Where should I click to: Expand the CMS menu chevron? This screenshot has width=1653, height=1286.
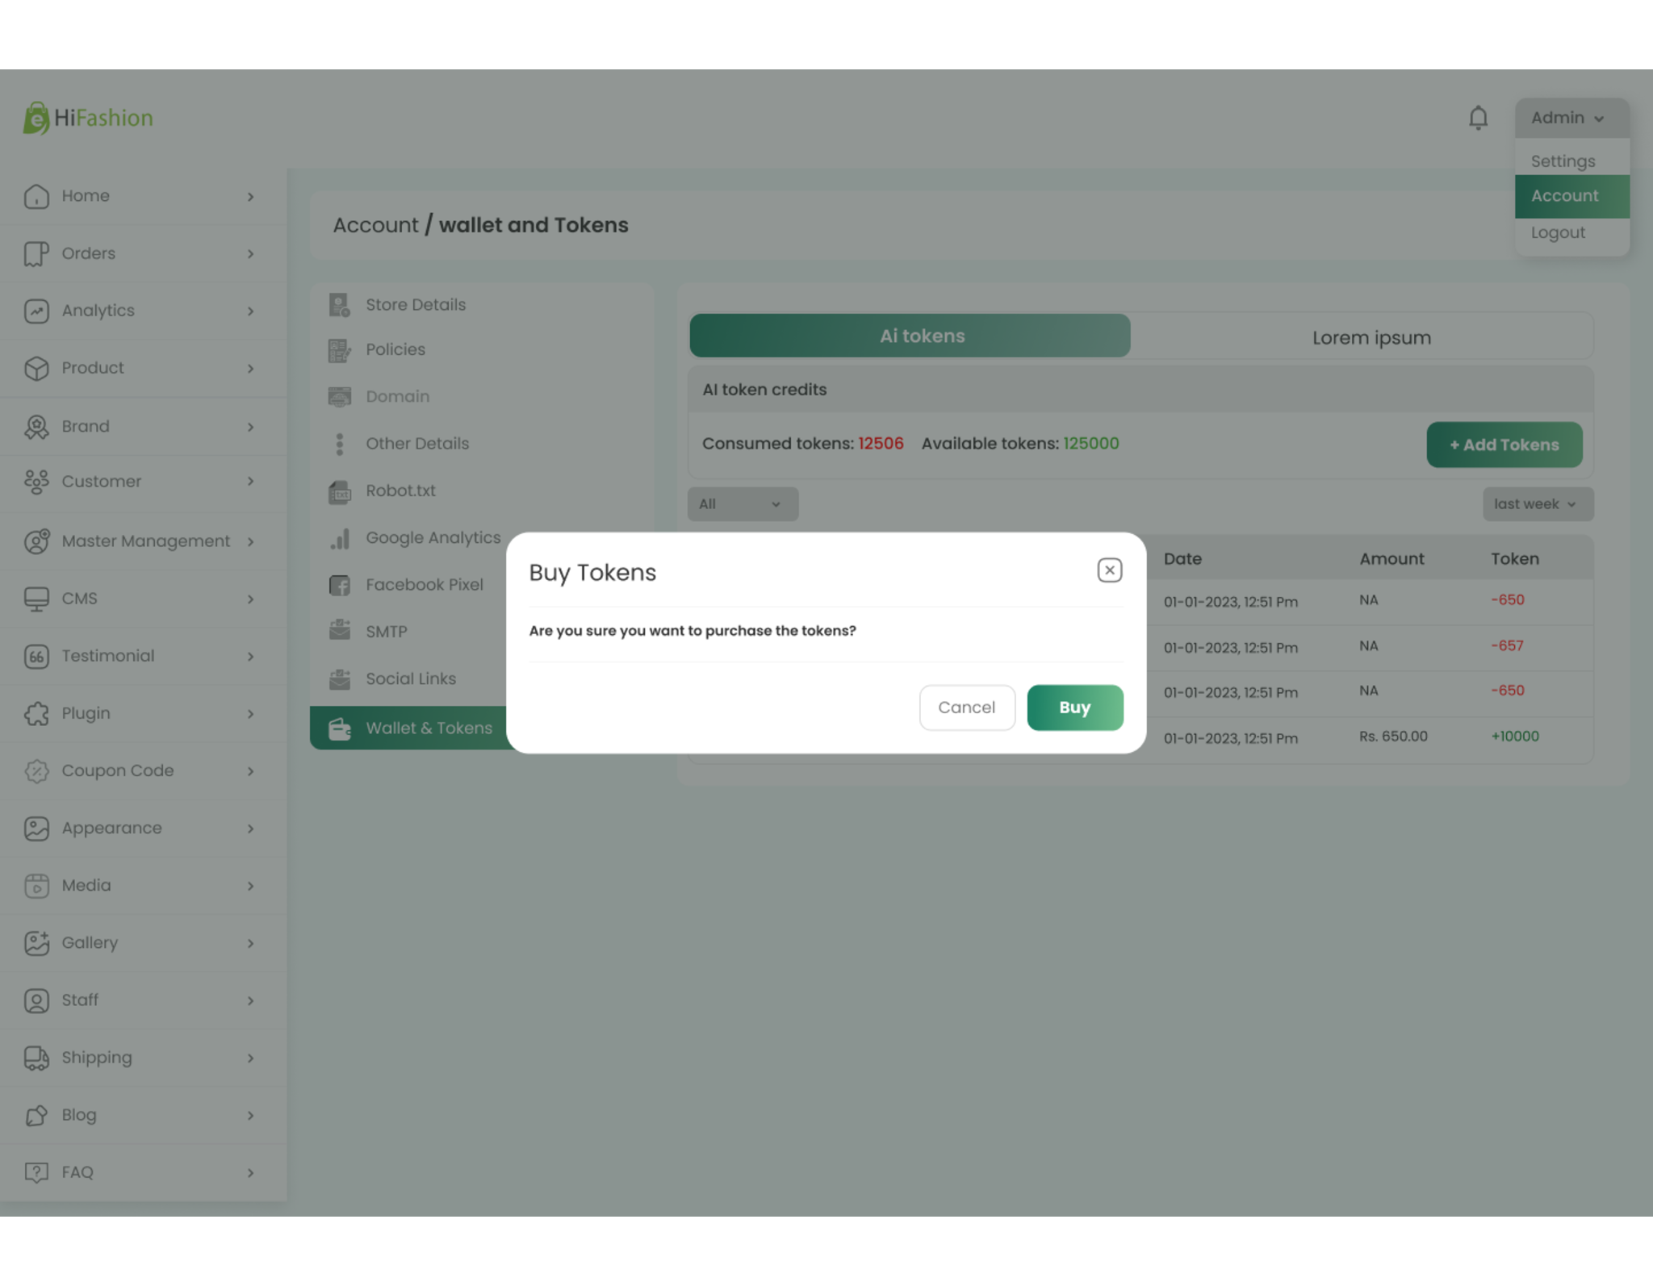[251, 599]
